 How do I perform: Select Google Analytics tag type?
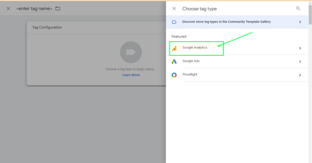coord(195,48)
